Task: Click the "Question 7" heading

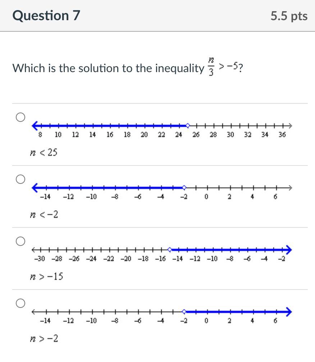Action: 46,16
